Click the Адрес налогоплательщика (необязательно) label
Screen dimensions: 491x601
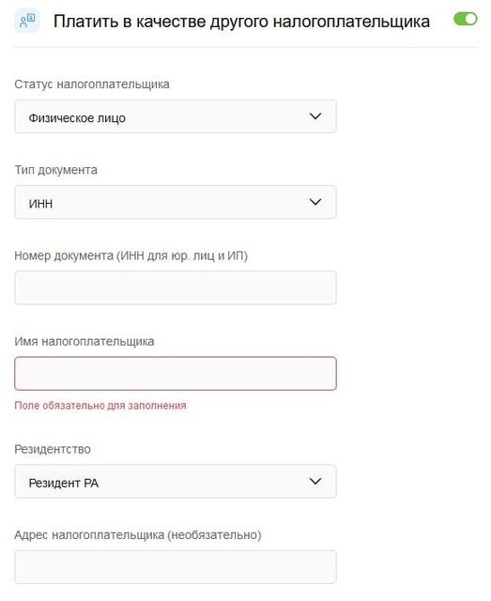coord(138,535)
